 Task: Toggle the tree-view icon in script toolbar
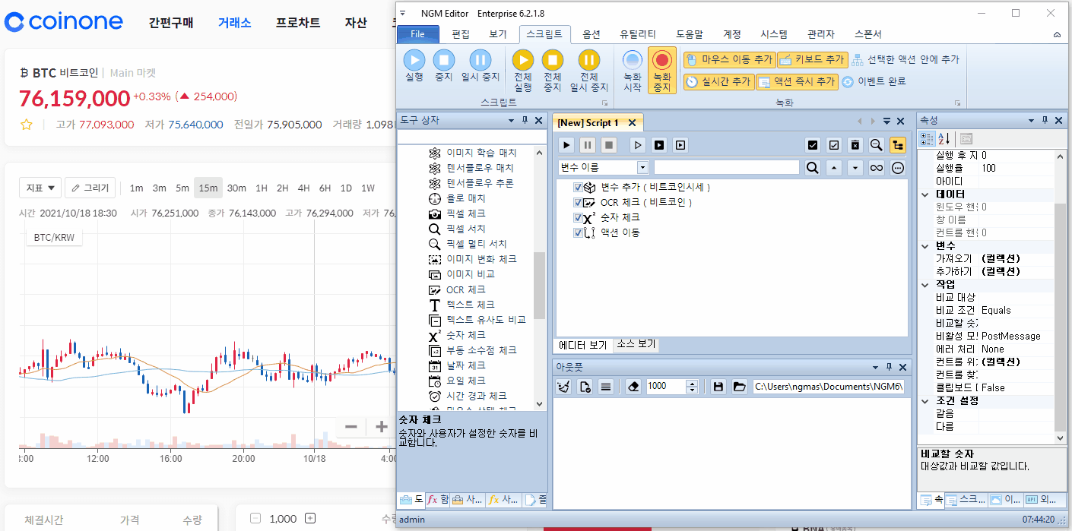pyautogui.click(x=898, y=144)
